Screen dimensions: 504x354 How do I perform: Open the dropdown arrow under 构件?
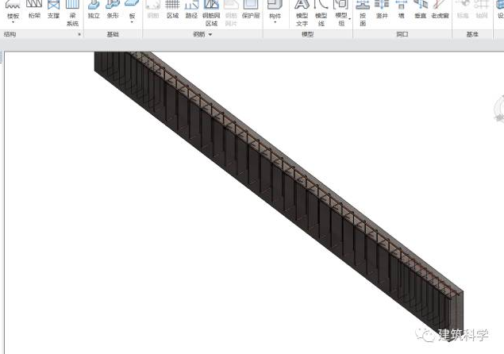[275, 22]
